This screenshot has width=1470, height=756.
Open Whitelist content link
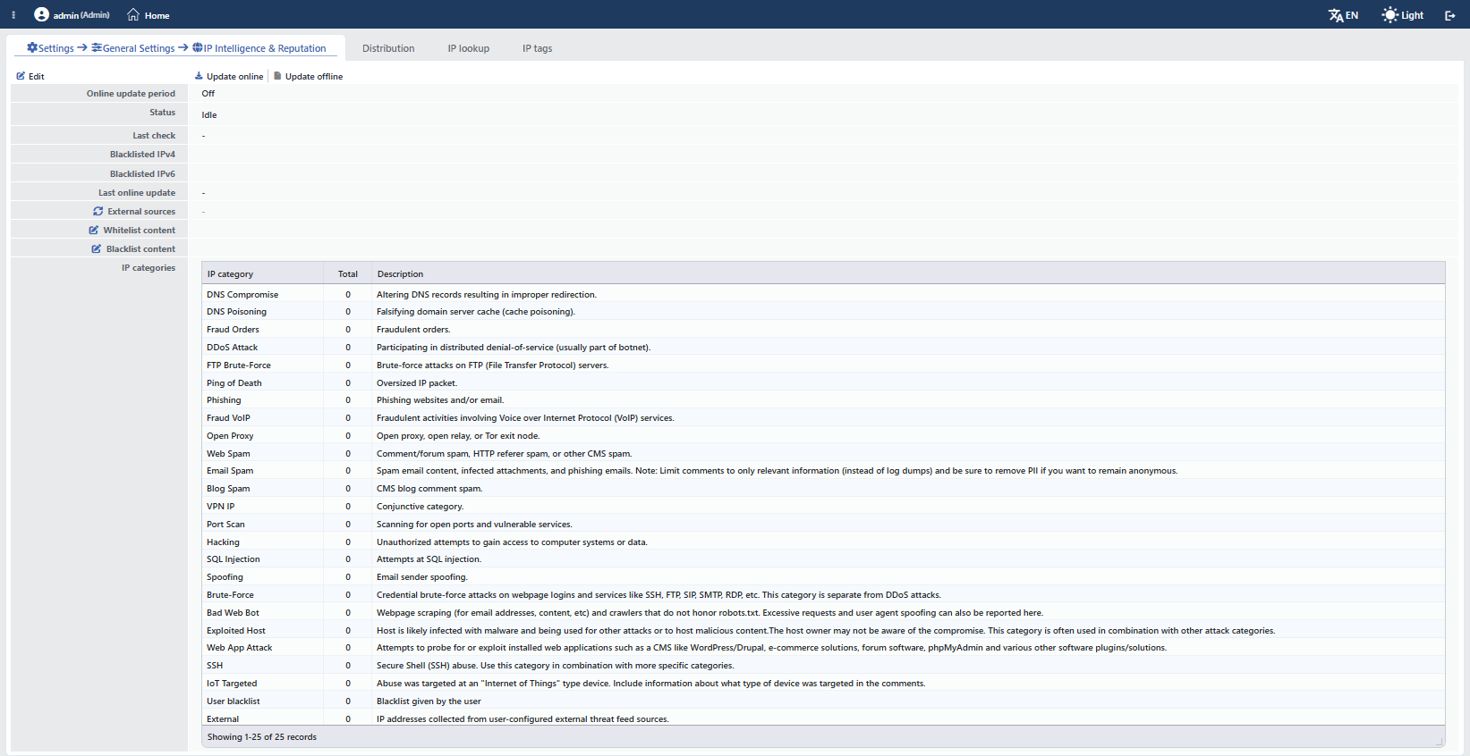click(140, 230)
